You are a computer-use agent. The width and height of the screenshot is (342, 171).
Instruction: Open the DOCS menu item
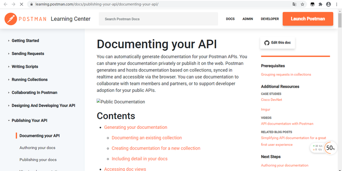230,19
